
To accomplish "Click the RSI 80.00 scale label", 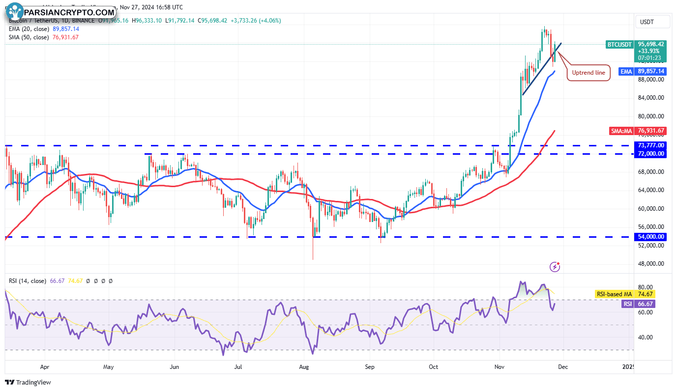I will (x=646, y=287).
